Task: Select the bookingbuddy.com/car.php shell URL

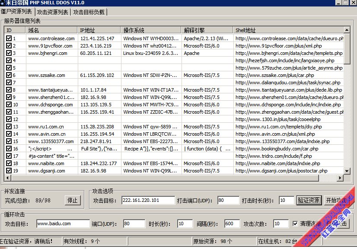Action: (277, 149)
